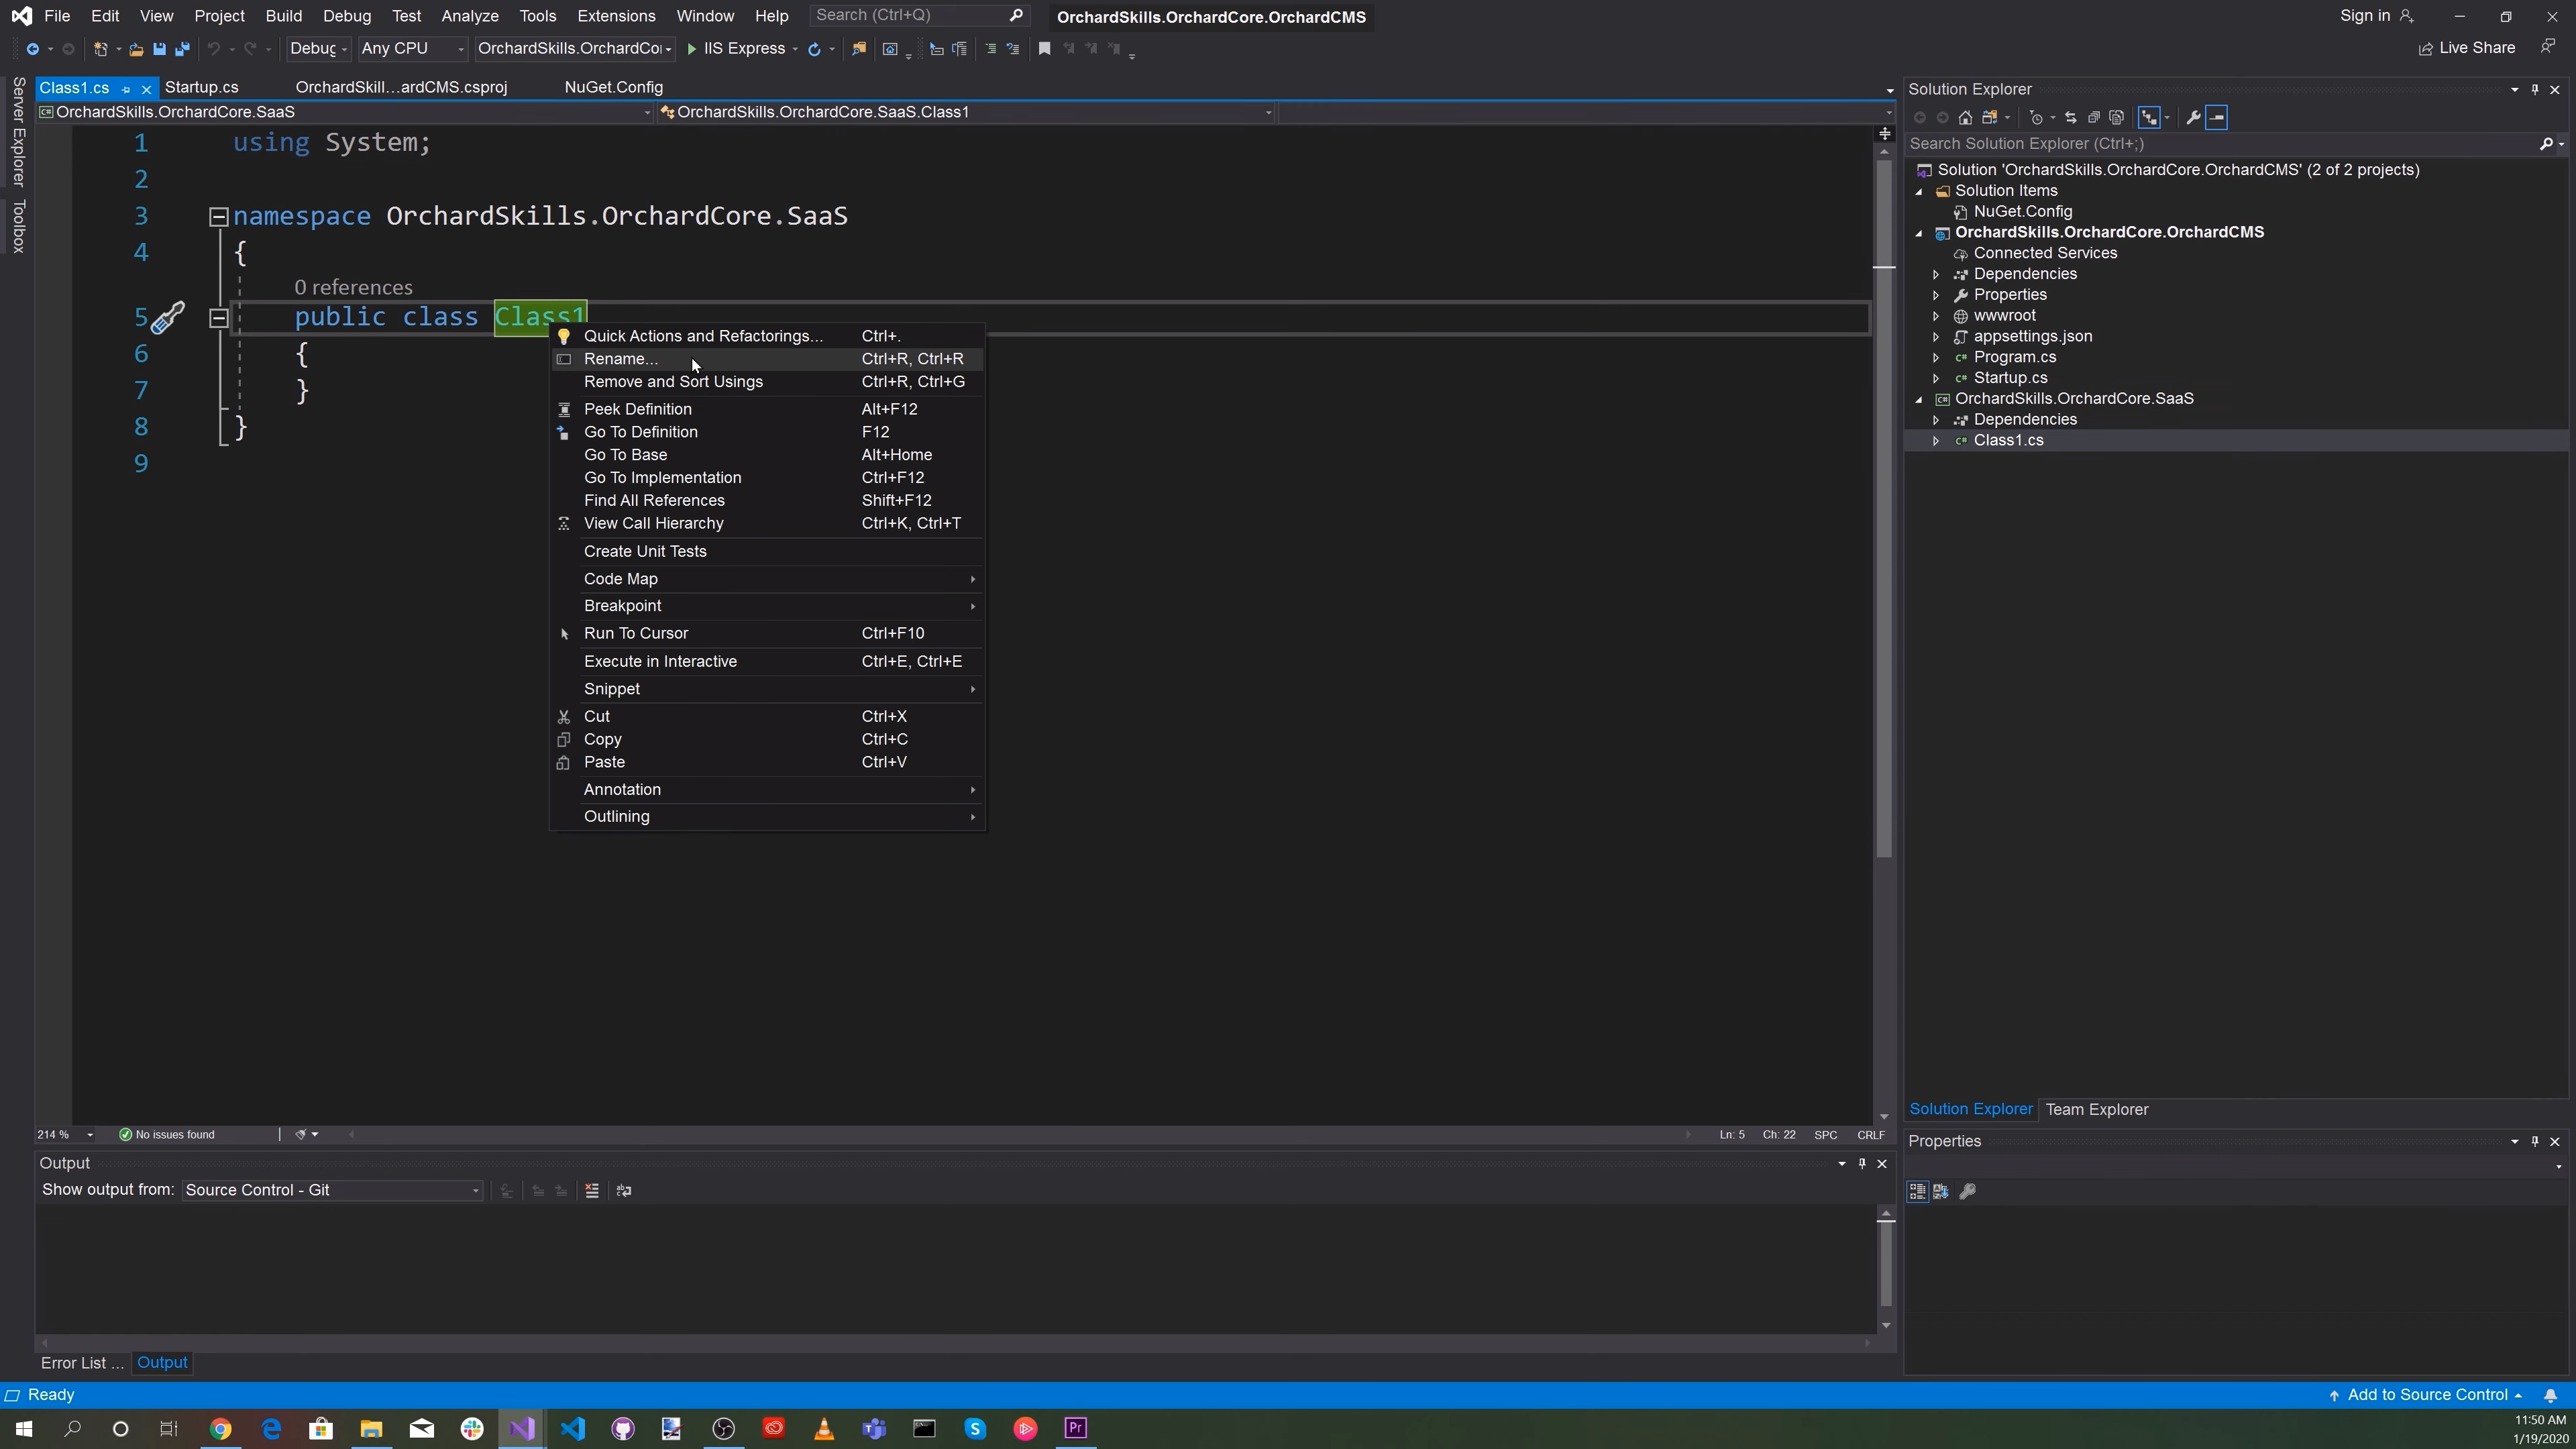Switch to the Error List tab
The height and width of the screenshot is (1449, 2576).
pos(82,1364)
